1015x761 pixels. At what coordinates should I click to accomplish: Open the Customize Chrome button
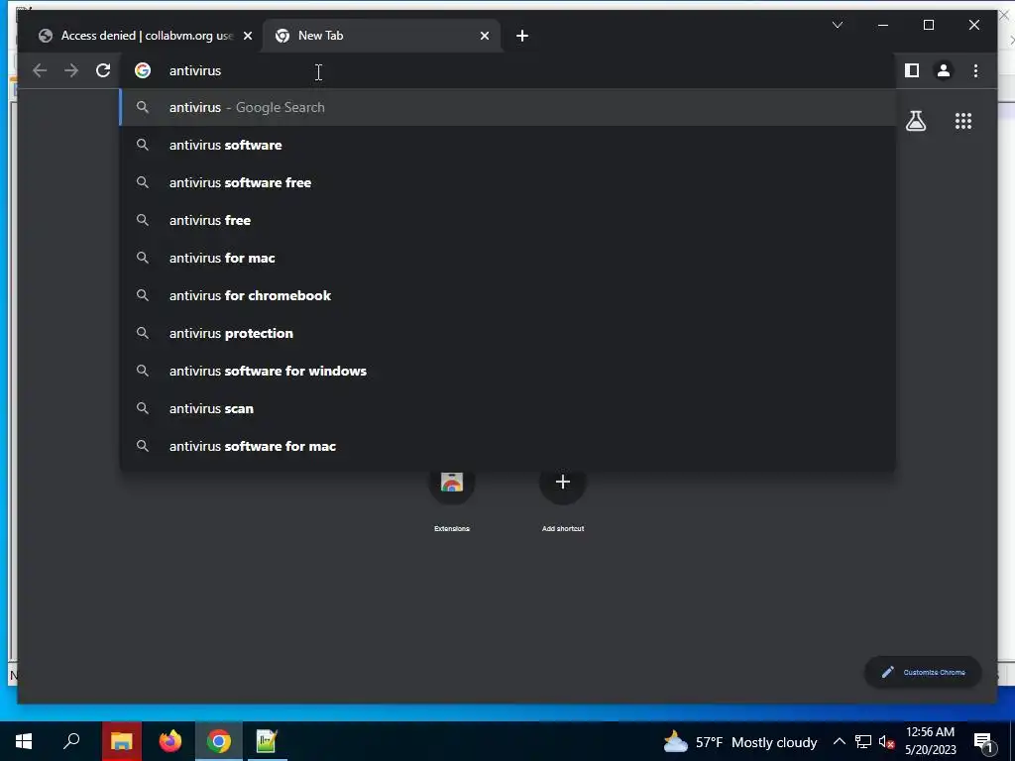pyautogui.click(x=923, y=673)
